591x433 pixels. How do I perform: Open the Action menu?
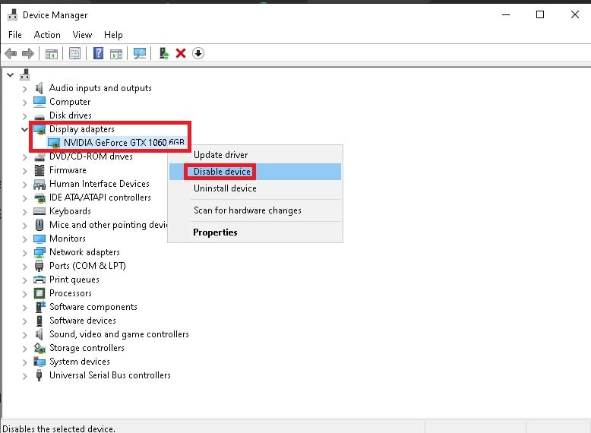[x=47, y=35]
